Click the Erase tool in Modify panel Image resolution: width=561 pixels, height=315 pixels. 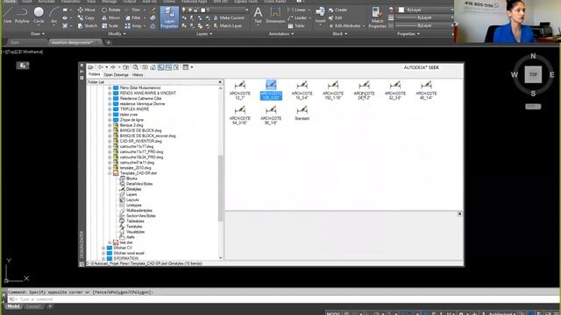point(153,10)
